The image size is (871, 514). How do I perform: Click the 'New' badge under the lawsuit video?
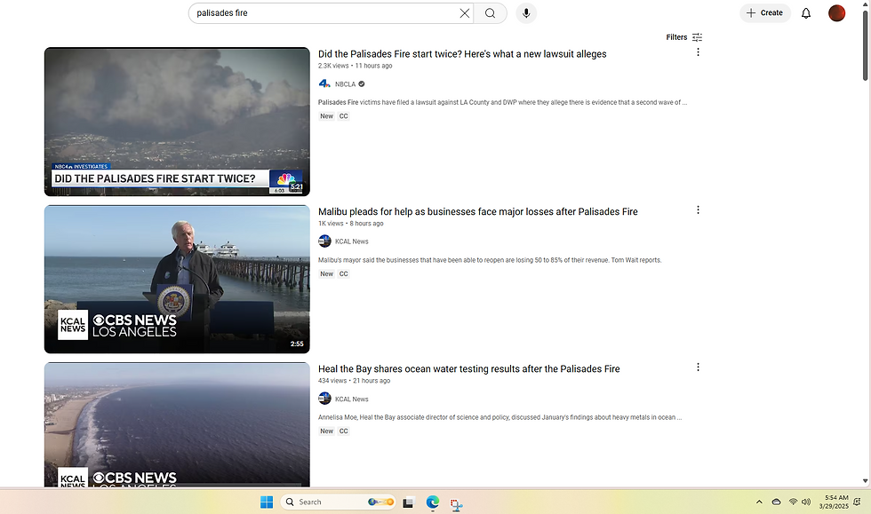[327, 116]
